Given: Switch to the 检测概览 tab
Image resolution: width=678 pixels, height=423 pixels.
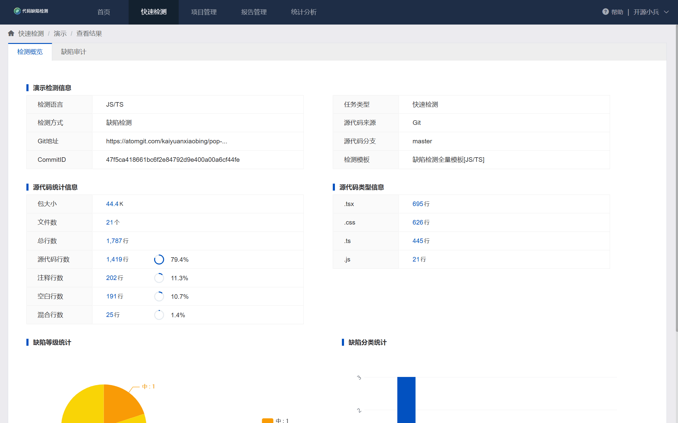Looking at the screenshot, I should [30, 52].
